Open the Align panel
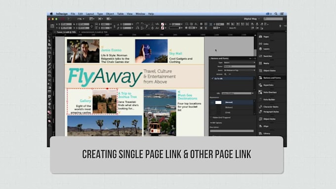 tap(264, 126)
